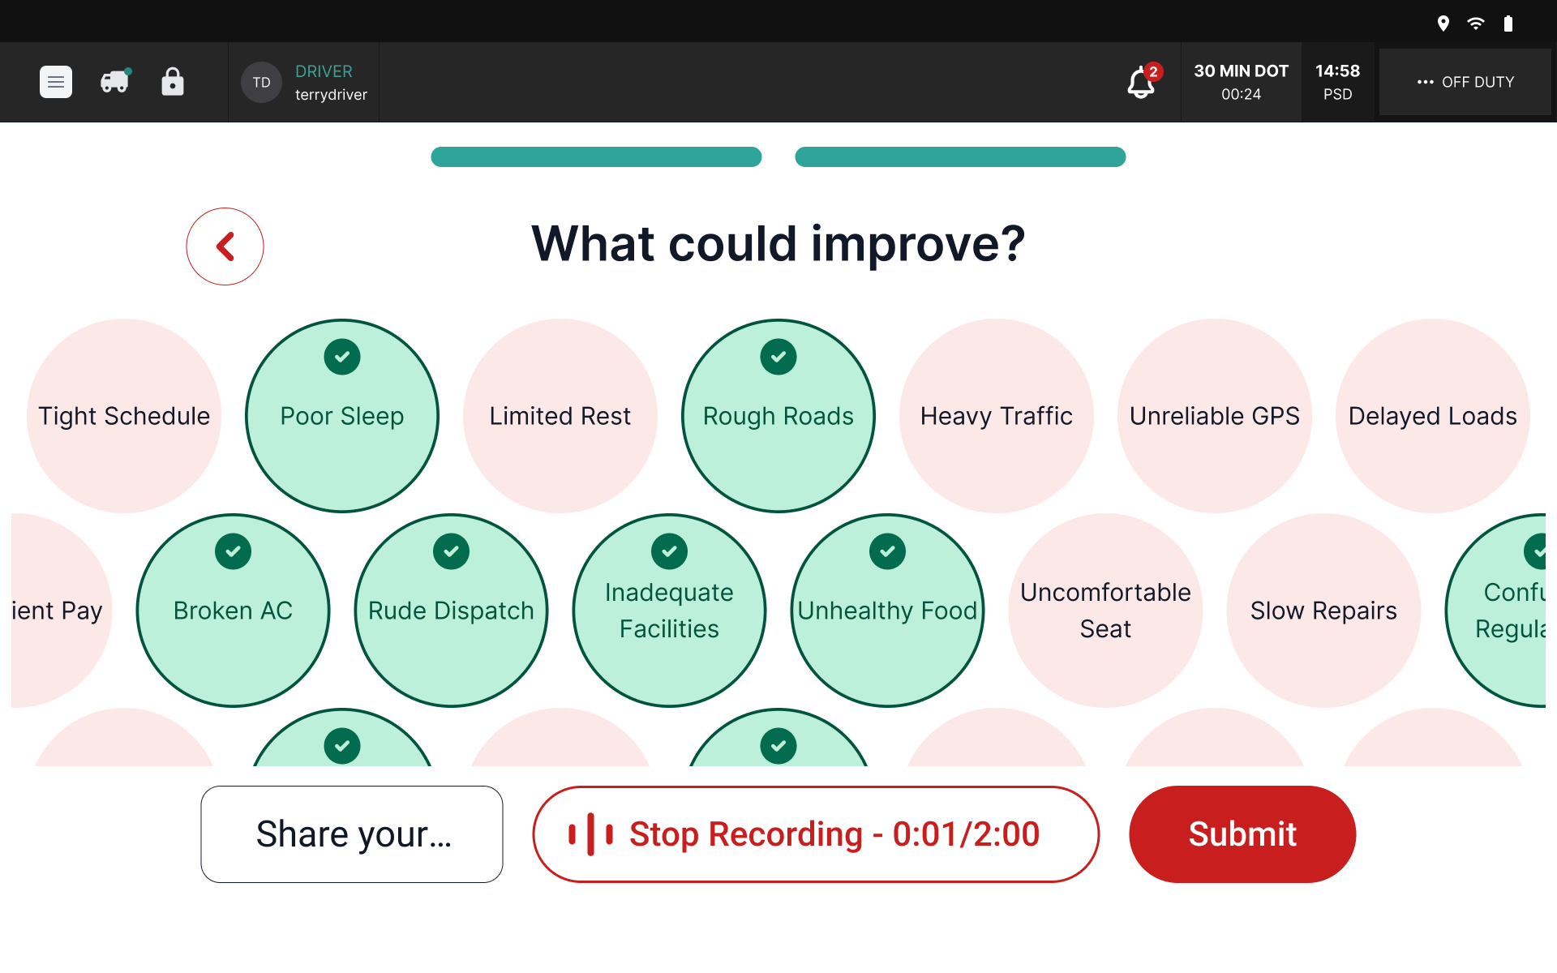1557x973 pixels.
Task: Tap the Share your... text field
Action: coord(352,834)
